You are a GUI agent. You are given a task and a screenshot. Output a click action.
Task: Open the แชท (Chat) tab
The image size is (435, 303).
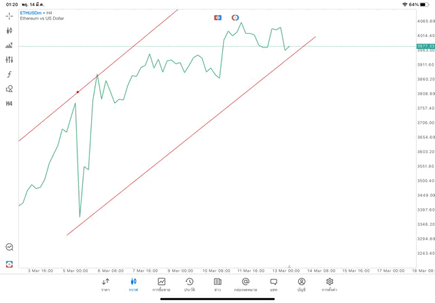273,284
